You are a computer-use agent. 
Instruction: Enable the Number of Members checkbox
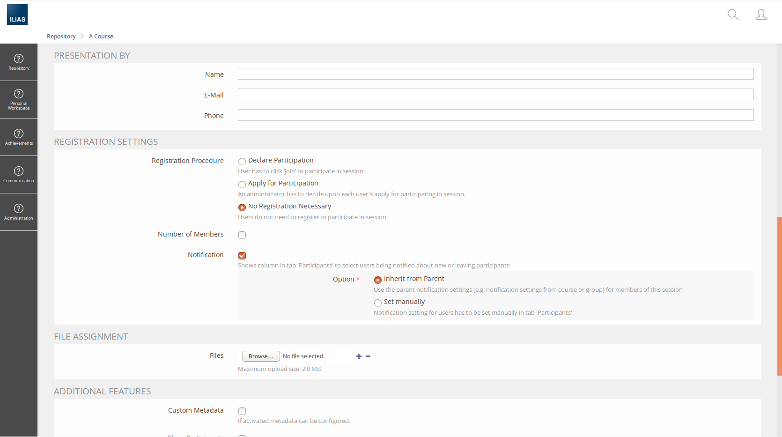(x=242, y=235)
